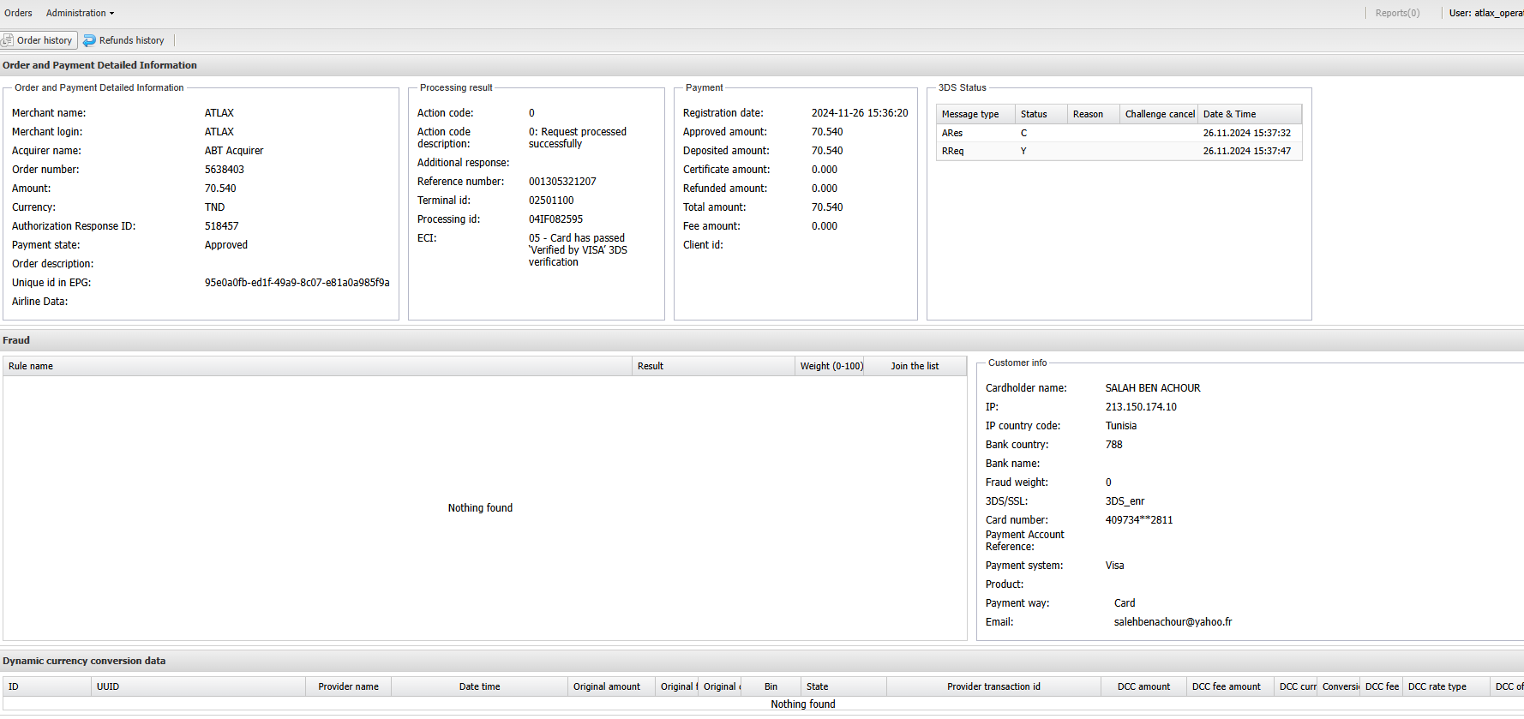The width and height of the screenshot is (1524, 719).
Task: Select the RReq message row
Action: [x=952, y=151]
